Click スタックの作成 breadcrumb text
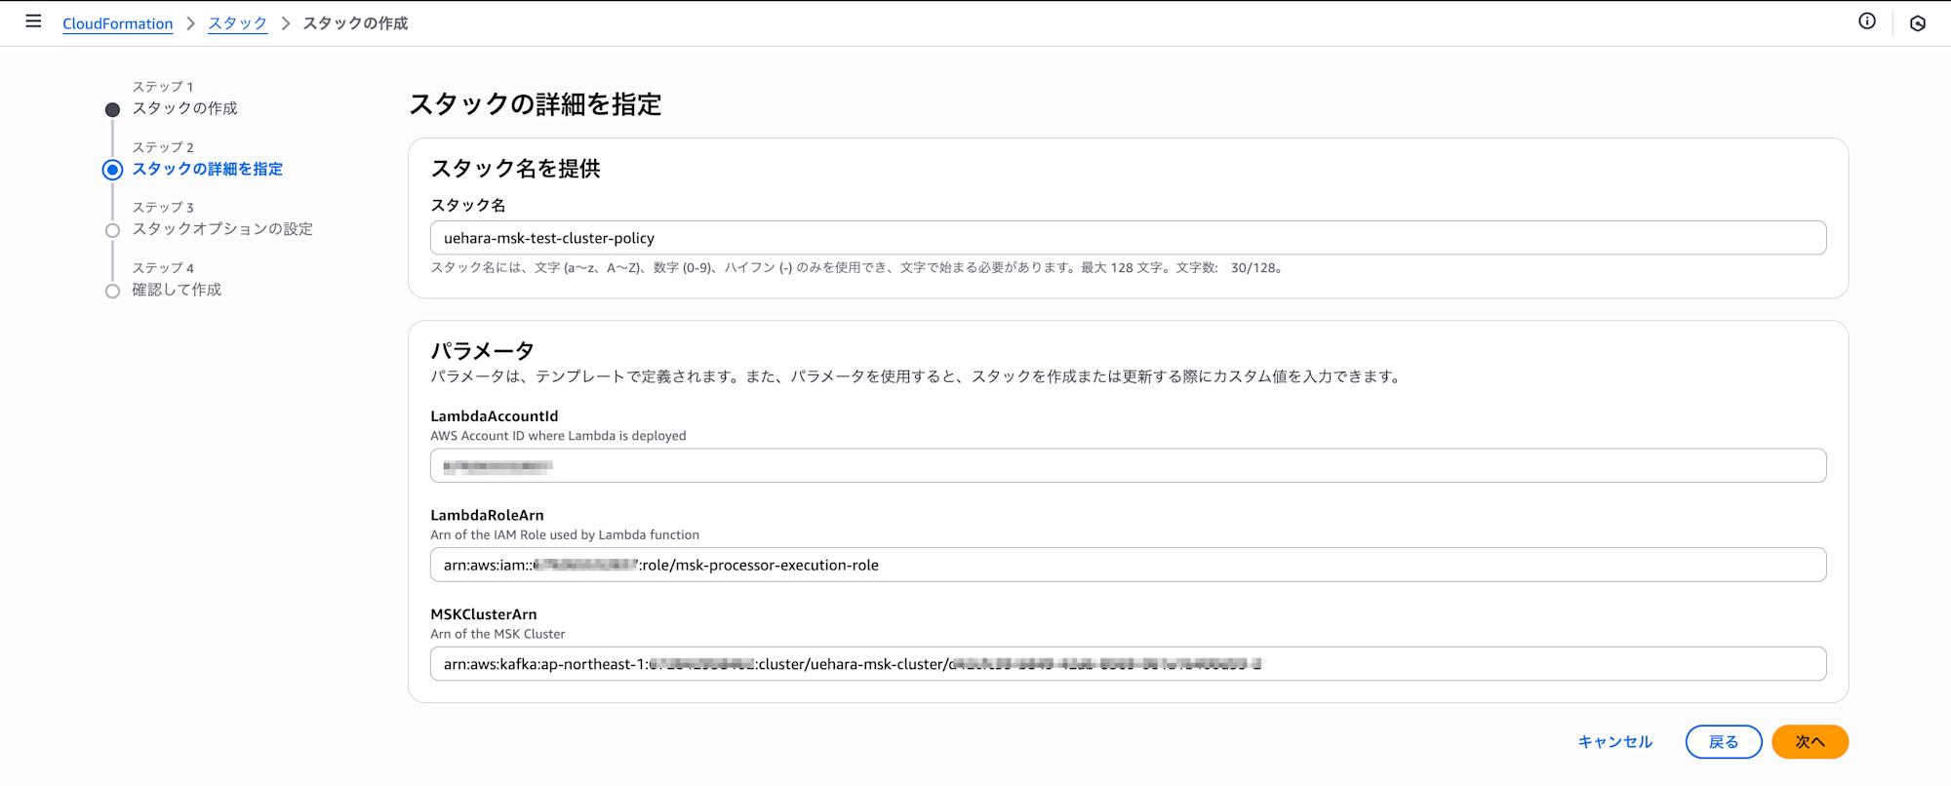Viewport: 1951px width, 786px height. (355, 23)
